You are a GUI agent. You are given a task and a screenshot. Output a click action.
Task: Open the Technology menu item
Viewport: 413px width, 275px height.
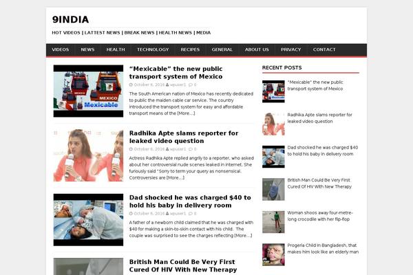153,49
